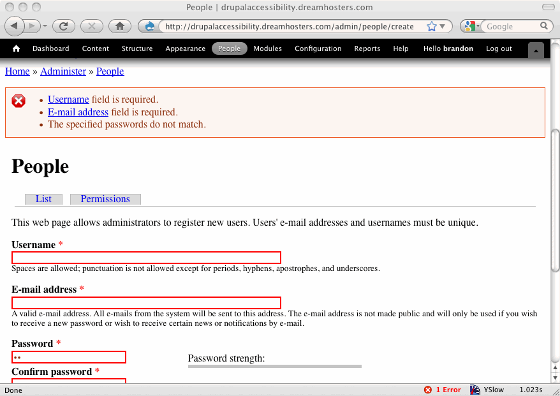Viewport: 560px width, 396px height.
Task: Go to the browser Home page button
Action: tap(120, 26)
